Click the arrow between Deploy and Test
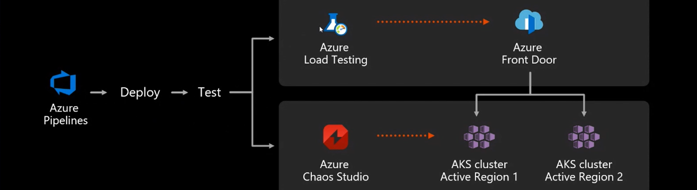Viewport: 697px width, 190px height. (179, 93)
